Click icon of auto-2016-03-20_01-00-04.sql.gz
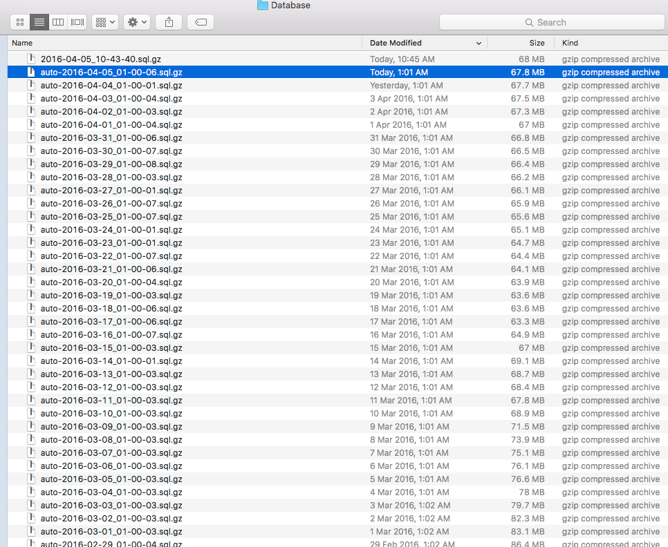The image size is (668, 547). [x=31, y=282]
